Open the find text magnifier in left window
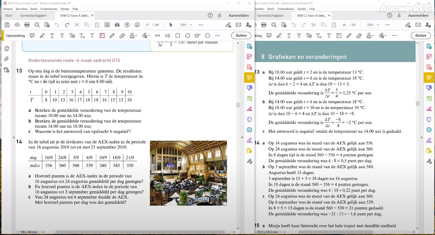435x235 pixels. tap(37, 25)
